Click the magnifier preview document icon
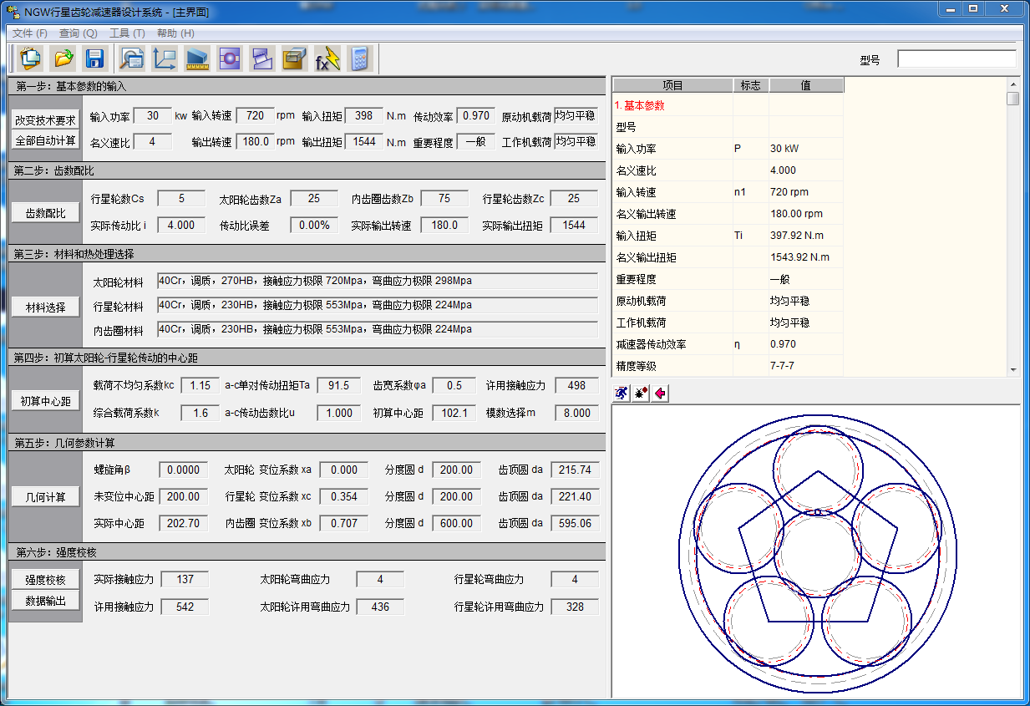This screenshot has width=1030, height=706. [x=132, y=58]
